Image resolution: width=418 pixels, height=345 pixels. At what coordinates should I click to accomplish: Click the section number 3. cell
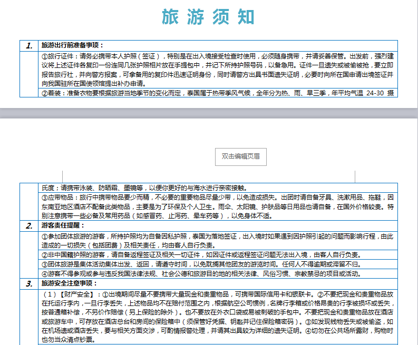coord(30,284)
